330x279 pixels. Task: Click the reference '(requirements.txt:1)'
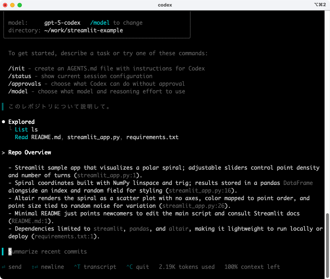(64, 236)
